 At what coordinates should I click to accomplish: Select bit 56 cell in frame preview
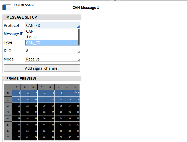(x=75, y=137)
